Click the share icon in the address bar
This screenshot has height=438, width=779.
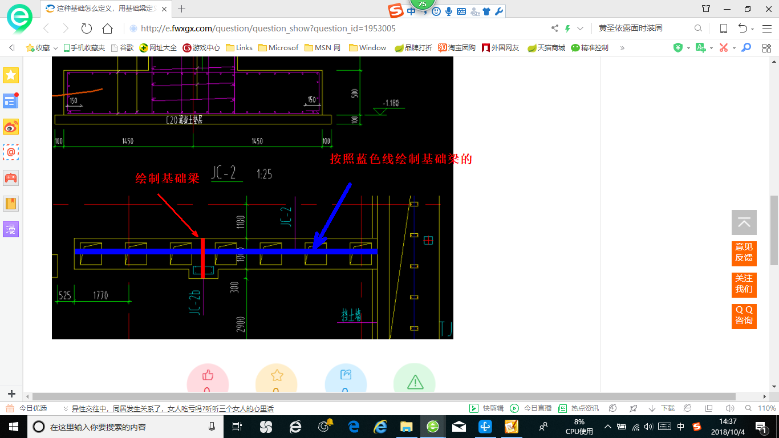(555, 29)
